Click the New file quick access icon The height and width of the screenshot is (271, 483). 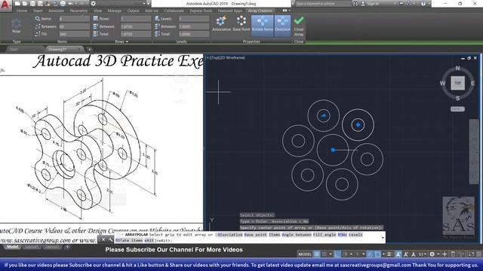pyautogui.click(x=18, y=4)
